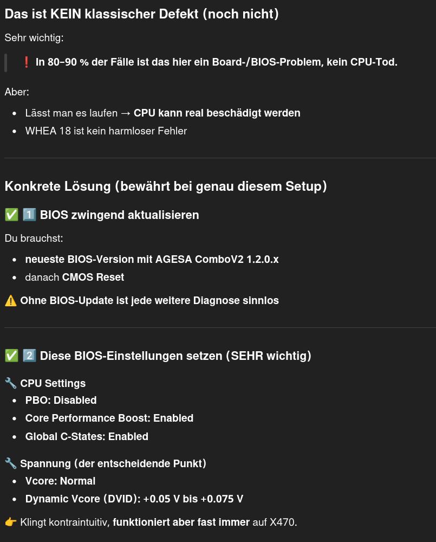Click the wrench icon beside CPU Settings
436x542 pixels.
pyautogui.click(x=11, y=383)
